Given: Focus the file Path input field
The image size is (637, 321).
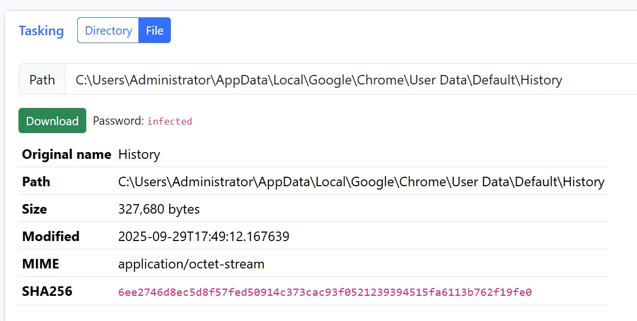Looking at the screenshot, I should pyautogui.click(x=347, y=79).
